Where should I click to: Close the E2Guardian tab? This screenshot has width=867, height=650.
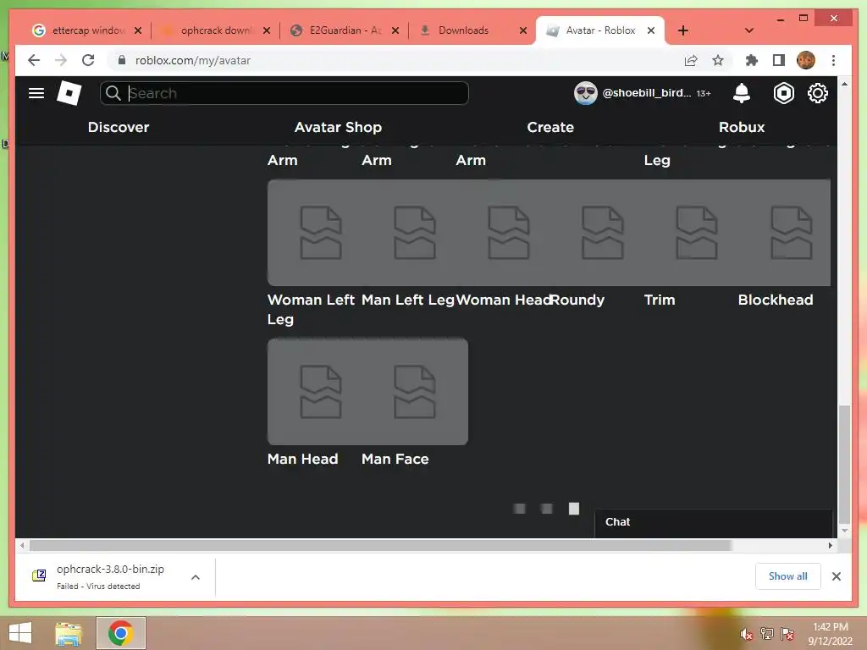click(x=395, y=30)
